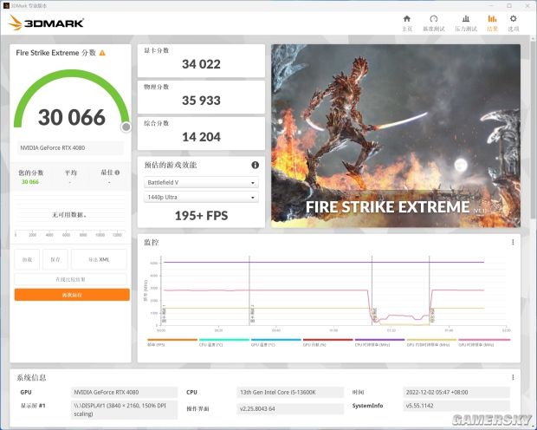This screenshot has width=537, height=430.
Task: Click the Fire Strike Extreme artwork image
Action: [x=396, y=135]
